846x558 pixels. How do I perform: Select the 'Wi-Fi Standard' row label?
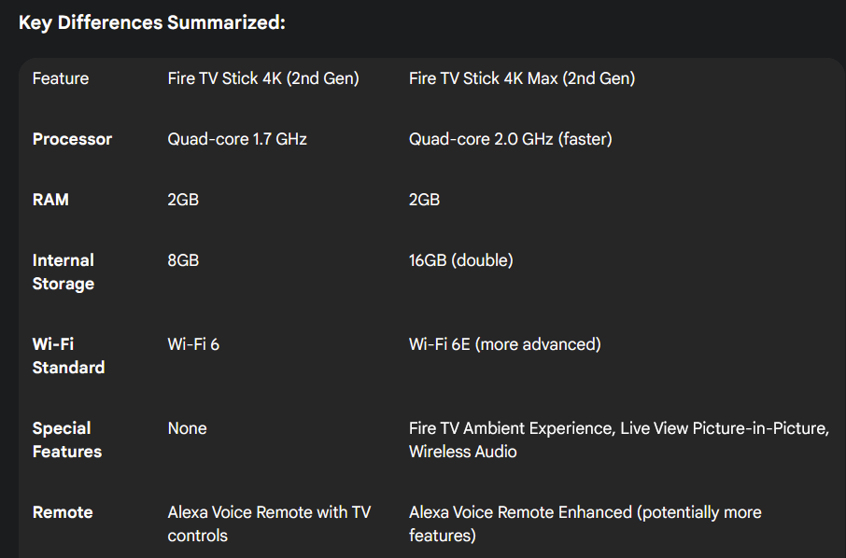(68, 356)
